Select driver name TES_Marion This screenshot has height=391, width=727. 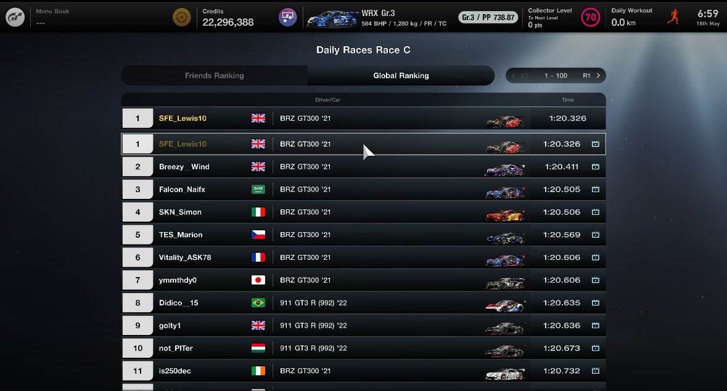click(181, 235)
